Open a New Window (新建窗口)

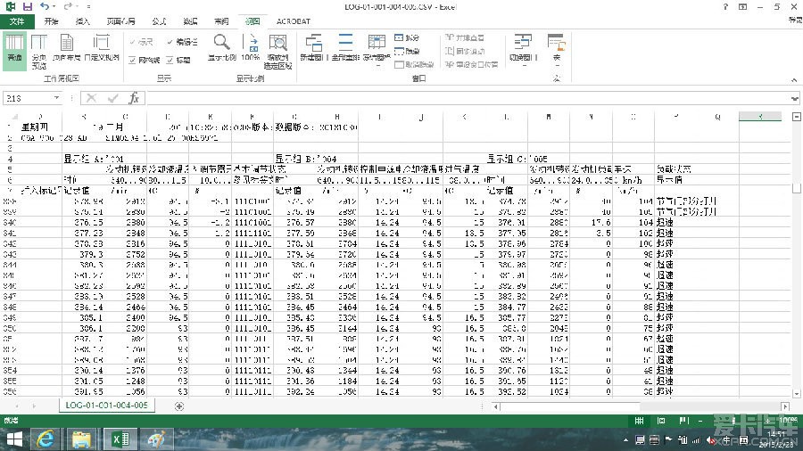pos(313,49)
